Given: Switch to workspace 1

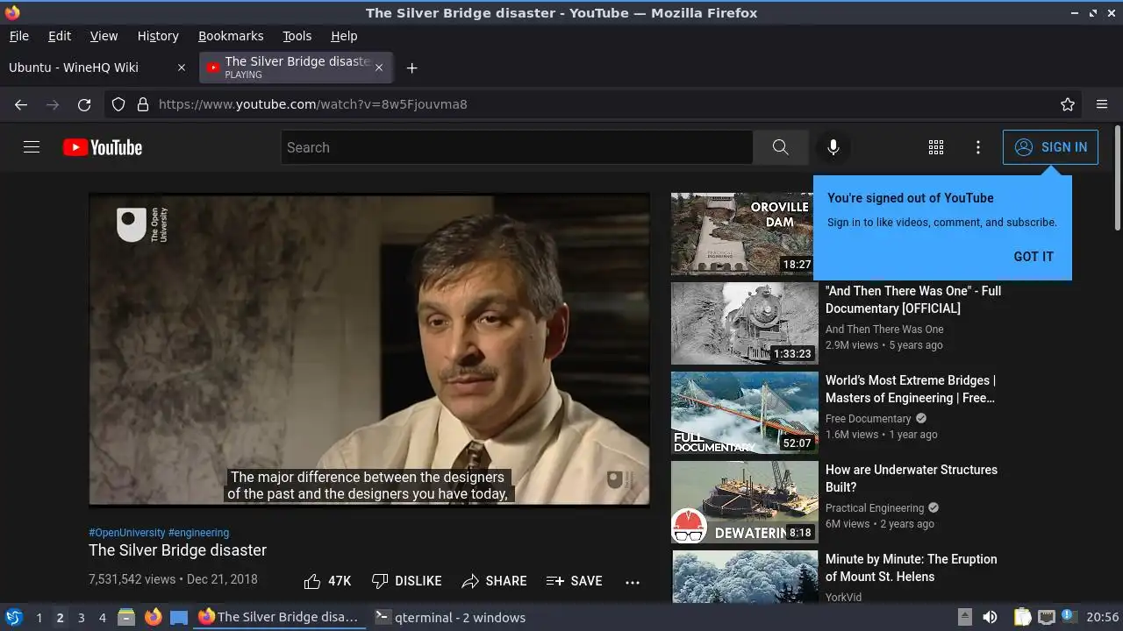Looking at the screenshot, I should pos(39,618).
